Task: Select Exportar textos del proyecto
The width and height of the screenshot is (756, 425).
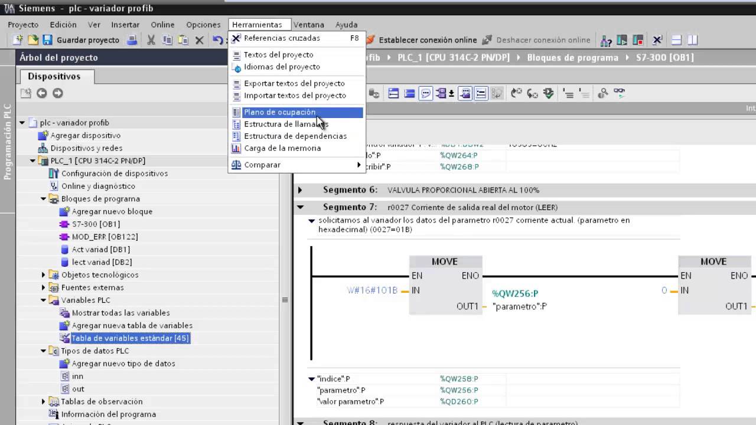Action: [x=296, y=83]
